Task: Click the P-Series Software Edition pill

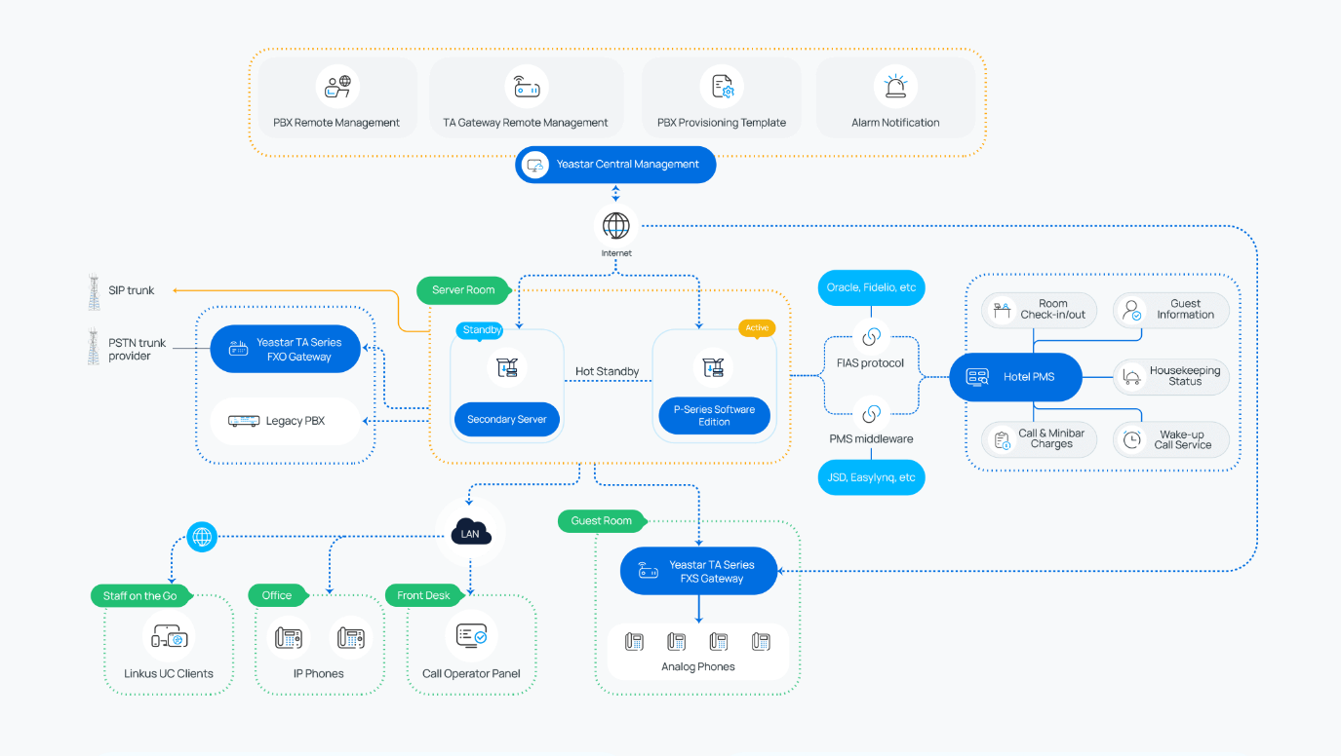Action: [714, 416]
